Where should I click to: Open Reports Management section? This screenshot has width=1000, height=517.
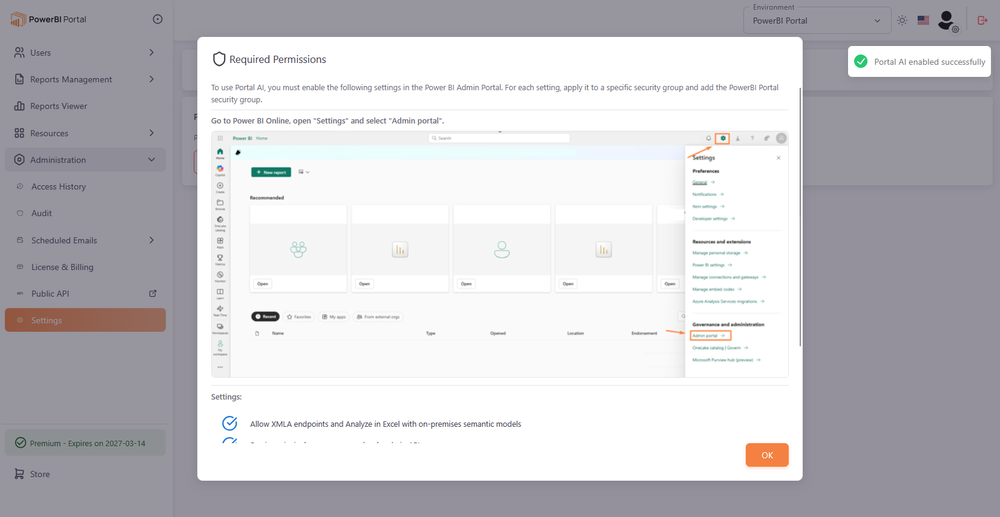click(85, 79)
